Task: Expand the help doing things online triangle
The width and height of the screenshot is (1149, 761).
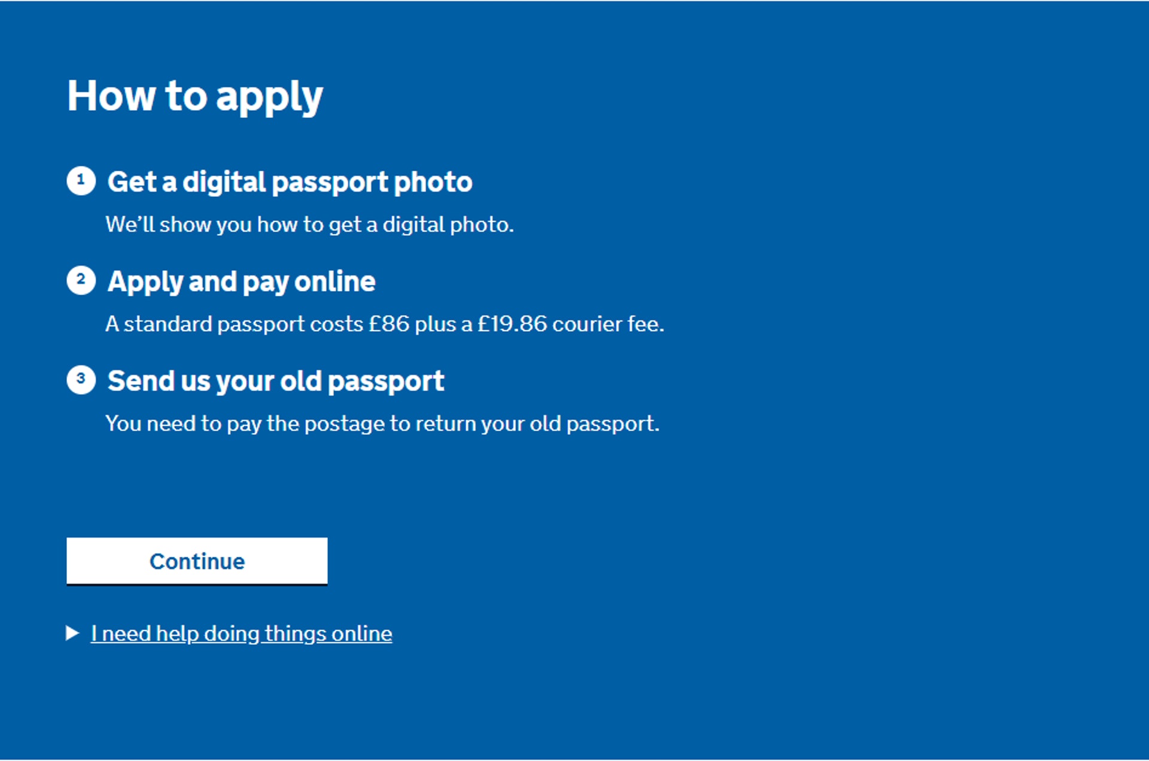Action: tap(72, 633)
